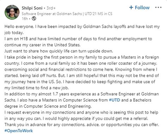
Task: Open the Shilpi Soni name link
Action: (32, 8)
